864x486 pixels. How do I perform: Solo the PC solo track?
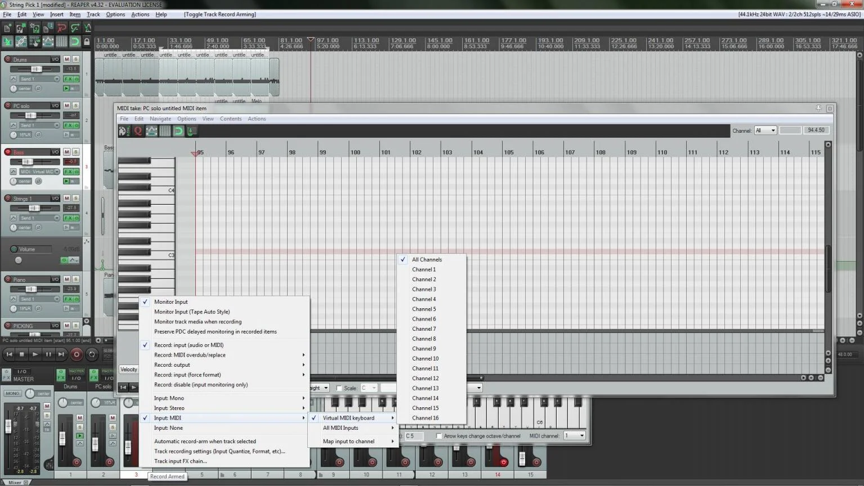[x=76, y=106]
